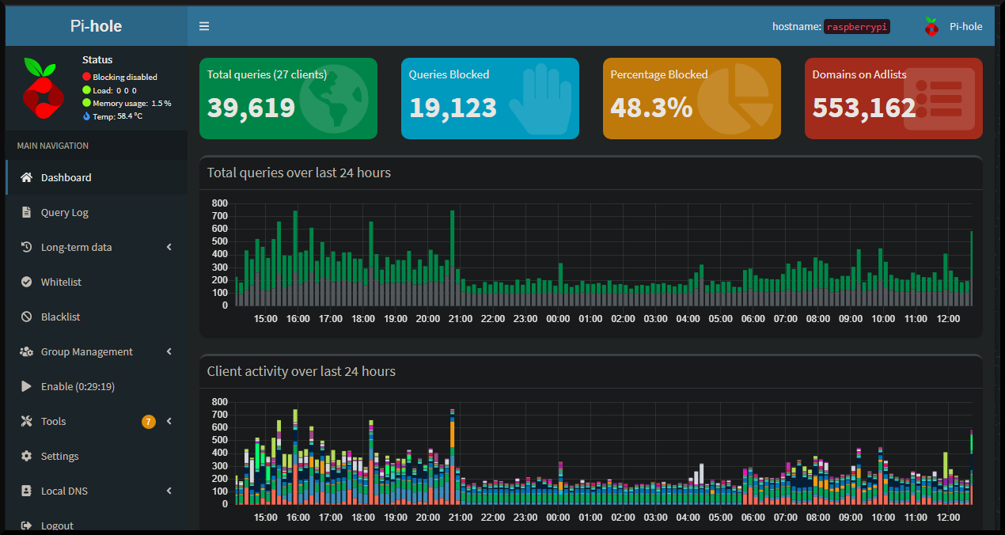Open the Total queries summary box

point(288,98)
